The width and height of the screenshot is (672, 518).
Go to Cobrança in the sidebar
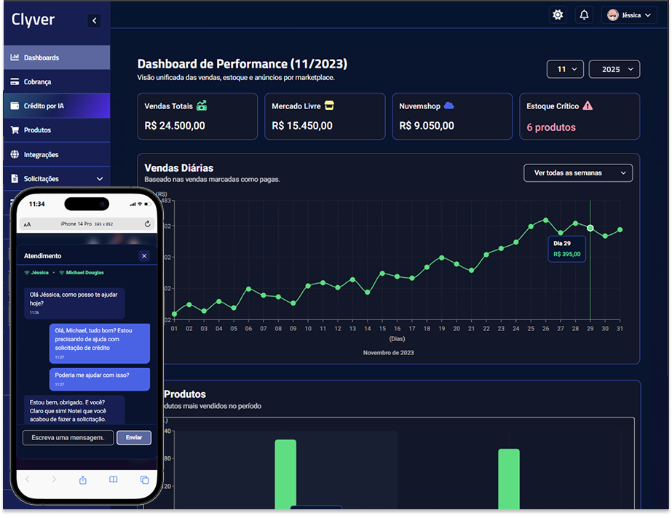[x=37, y=81]
